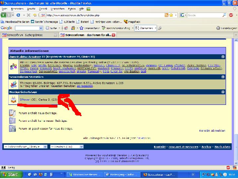Bookmark page with the star icon

tap(171, 15)
